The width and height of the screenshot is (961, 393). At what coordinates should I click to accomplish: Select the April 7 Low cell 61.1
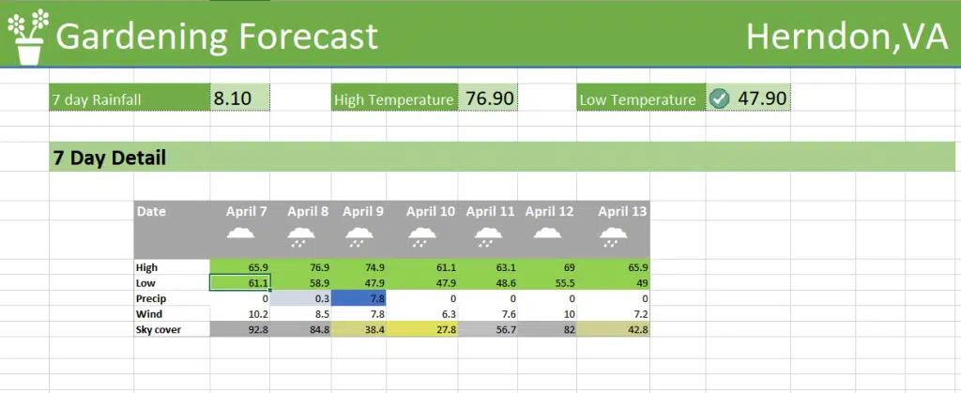click(x=240, y=282)
